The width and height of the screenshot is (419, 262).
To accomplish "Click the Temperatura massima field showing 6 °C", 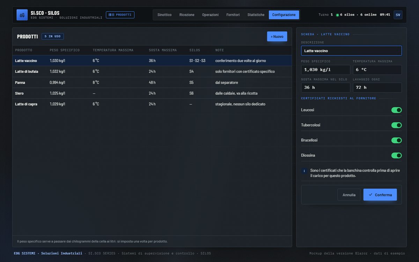I will pos(377,70).
